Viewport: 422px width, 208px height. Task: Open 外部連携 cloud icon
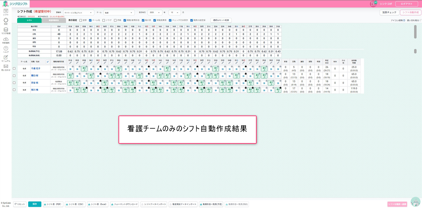click(6, 39)
